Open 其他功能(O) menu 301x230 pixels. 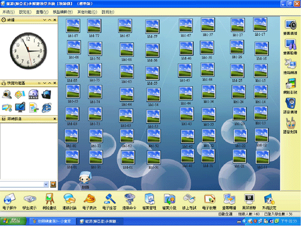pos(87,12)
